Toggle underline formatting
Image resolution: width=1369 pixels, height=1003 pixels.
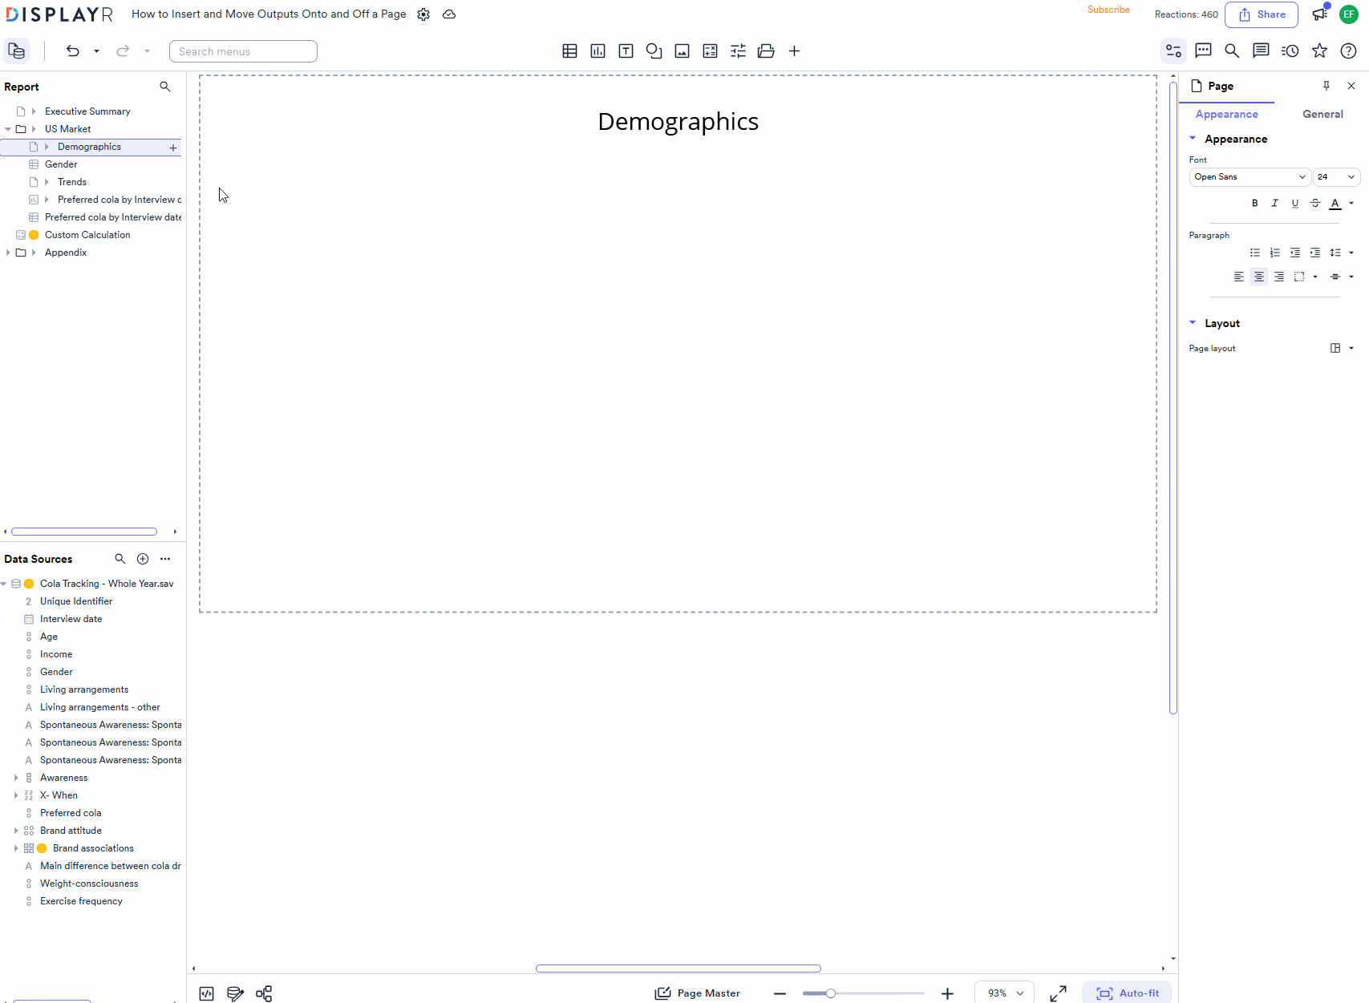[x=1295, y=203]
